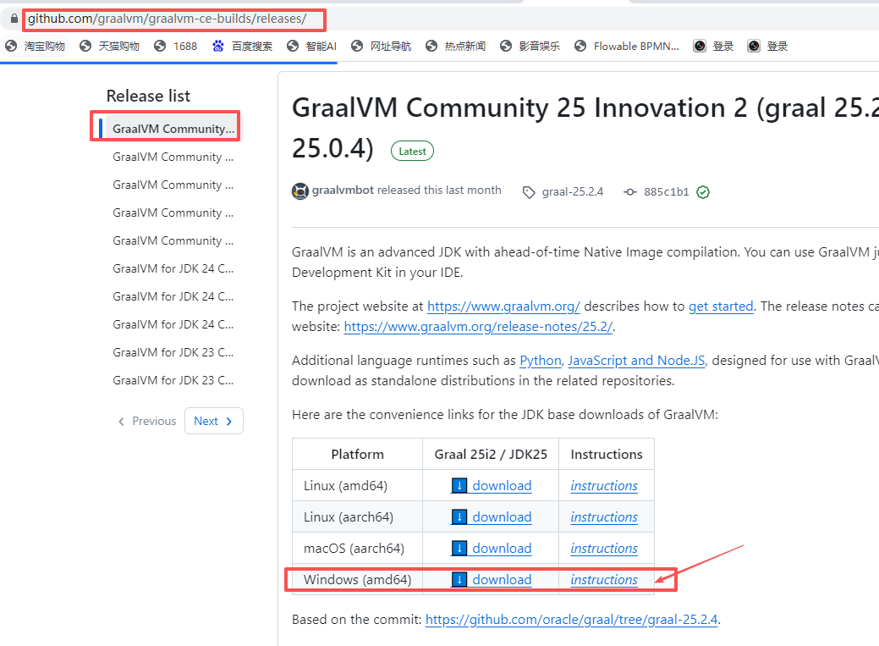Click the macOS (aarch64) download arrow icon
This screenshot has width=879, height=646.
(x=459, y=549)
